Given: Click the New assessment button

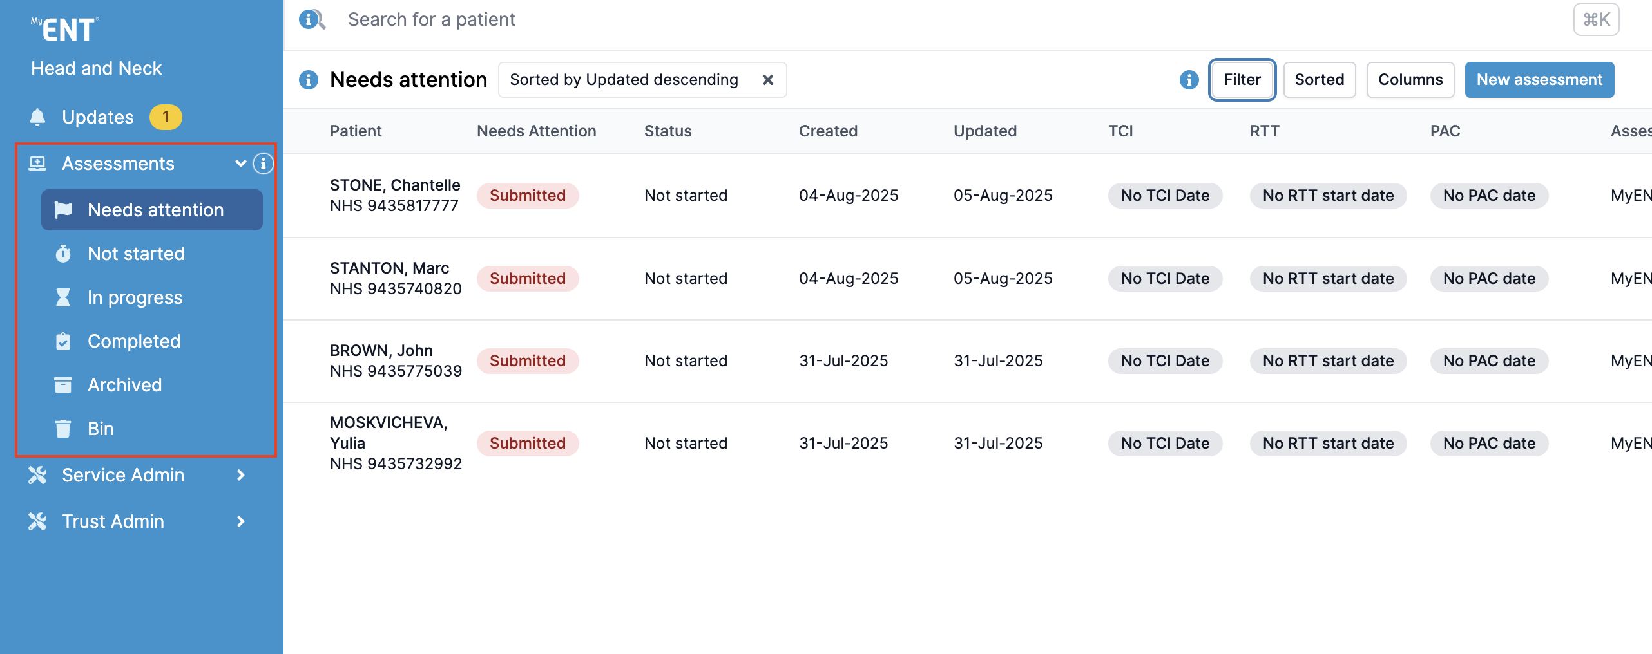Looking at the screenshot, I should [1539, 80].
